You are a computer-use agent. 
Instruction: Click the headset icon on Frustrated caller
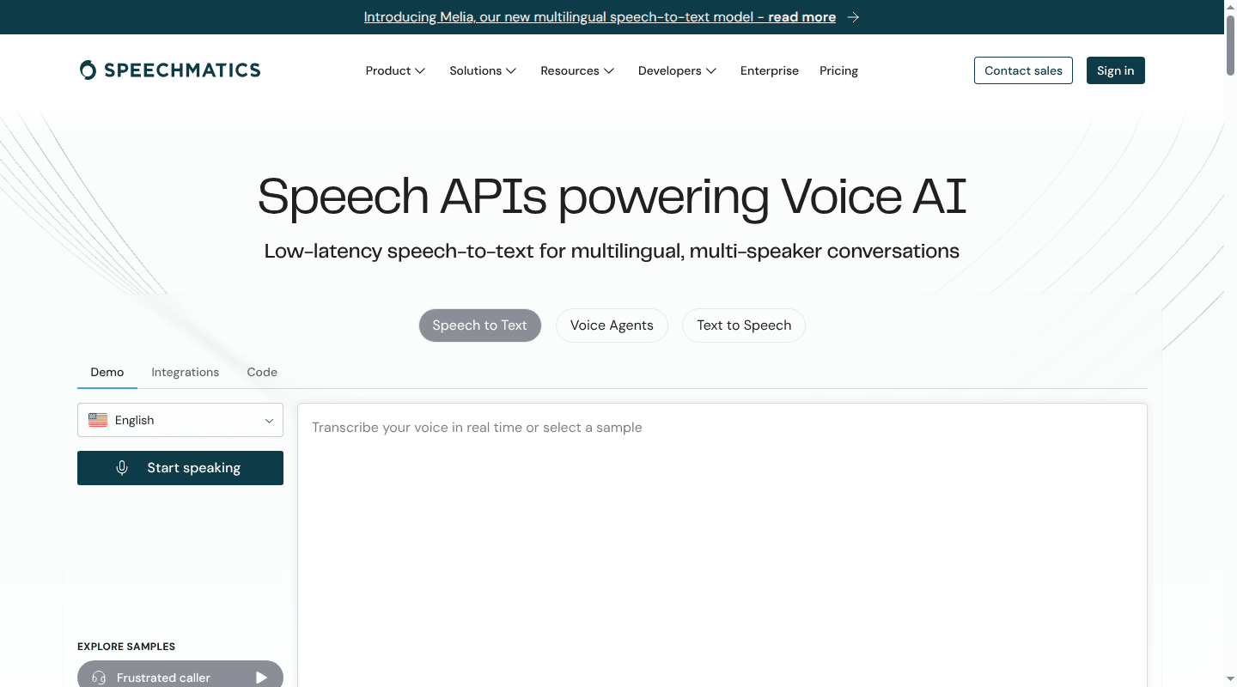[99, 678]
